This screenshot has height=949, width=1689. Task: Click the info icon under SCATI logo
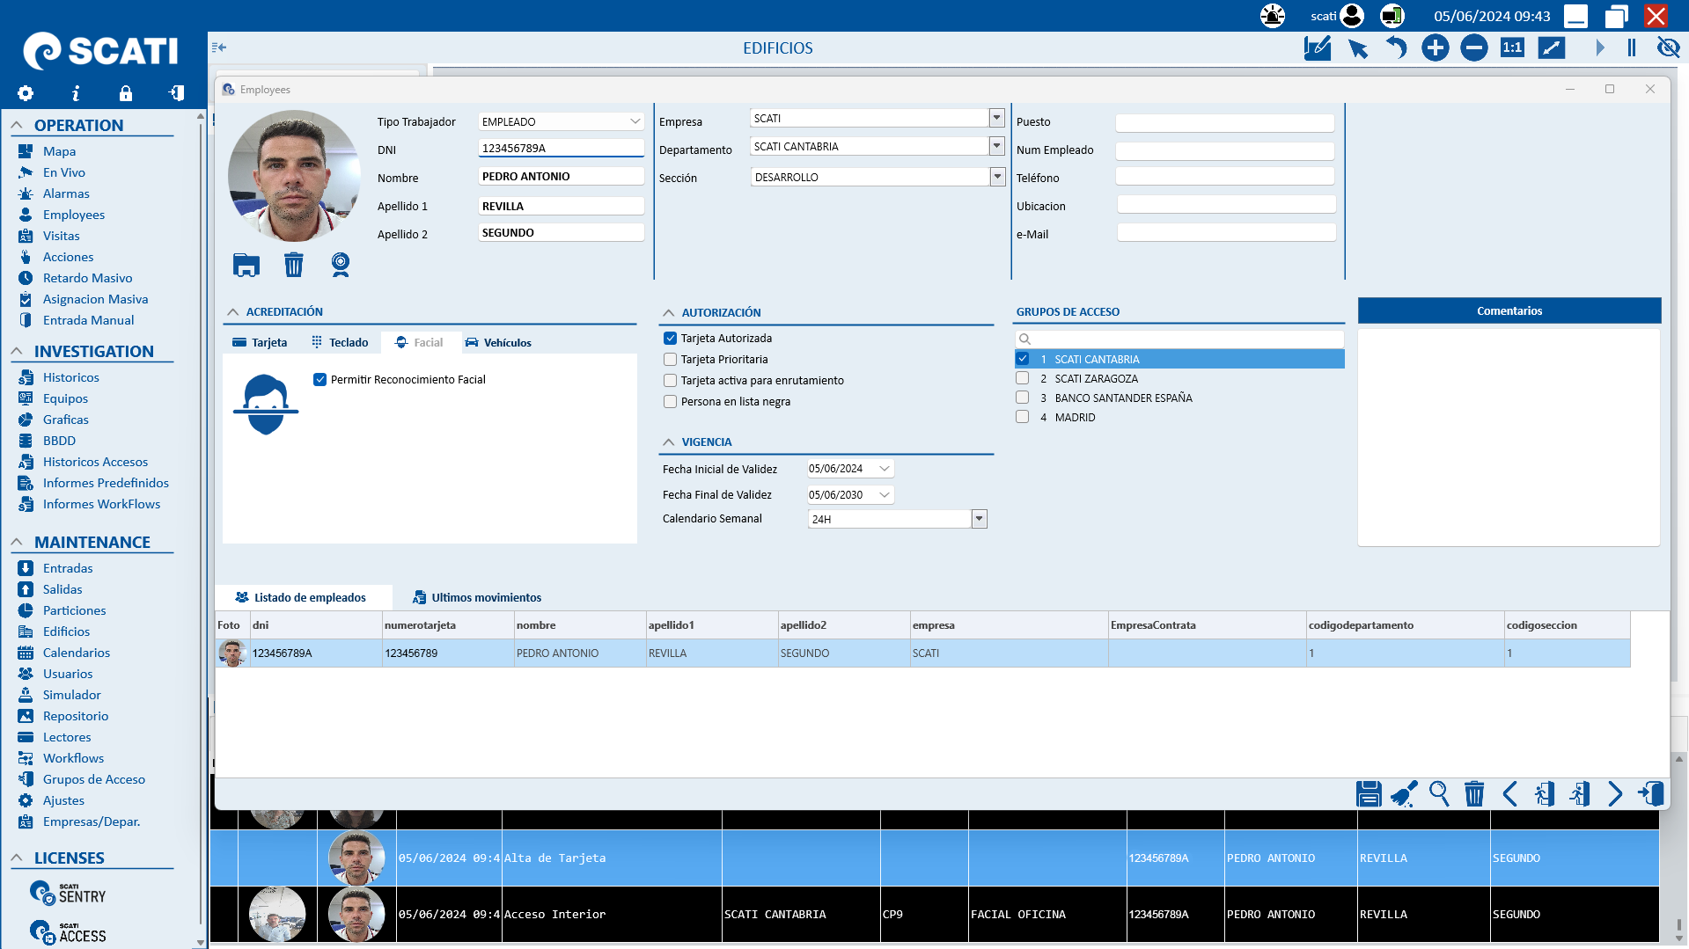(x=76, y=93)
